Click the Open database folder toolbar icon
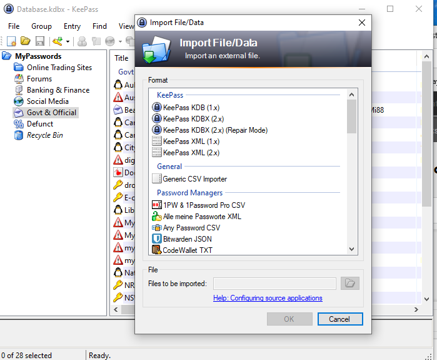The height and width of the screenshot is (360, 437). click(x=26, y=41)
